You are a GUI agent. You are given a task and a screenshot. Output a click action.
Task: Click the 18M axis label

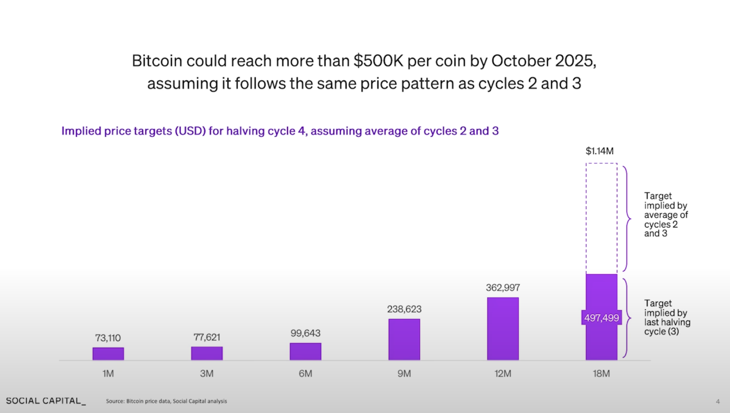point(601,374)
